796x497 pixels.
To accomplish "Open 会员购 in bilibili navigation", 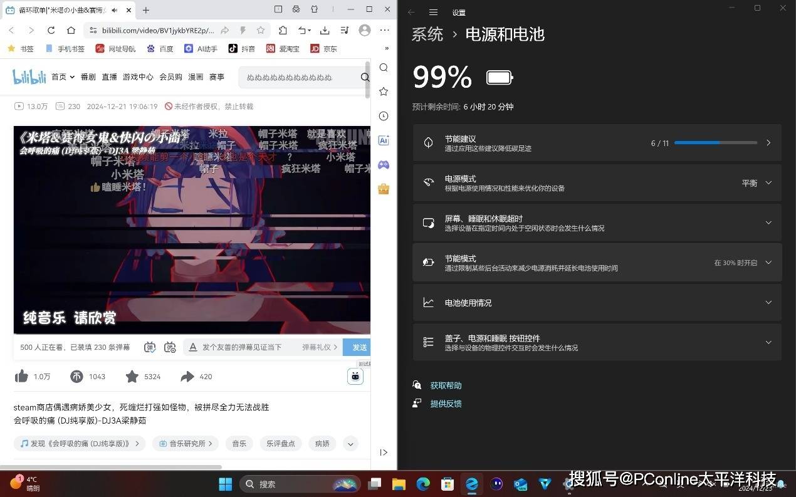I will coord(170,76).
